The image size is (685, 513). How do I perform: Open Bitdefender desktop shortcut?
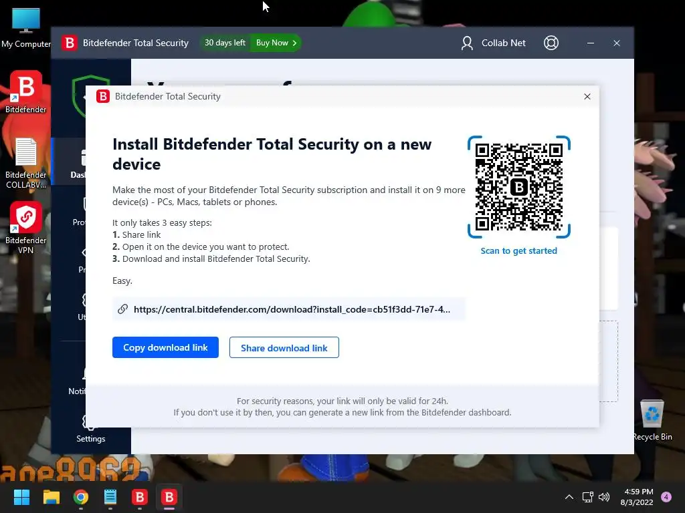pos(26,92)
